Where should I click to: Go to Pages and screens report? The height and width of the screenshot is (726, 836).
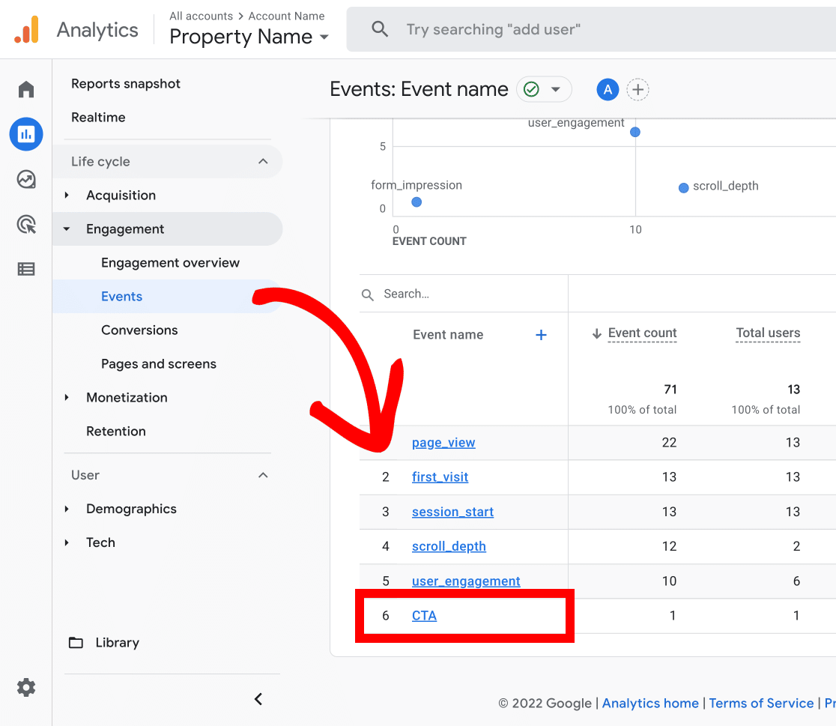(159, 364)
